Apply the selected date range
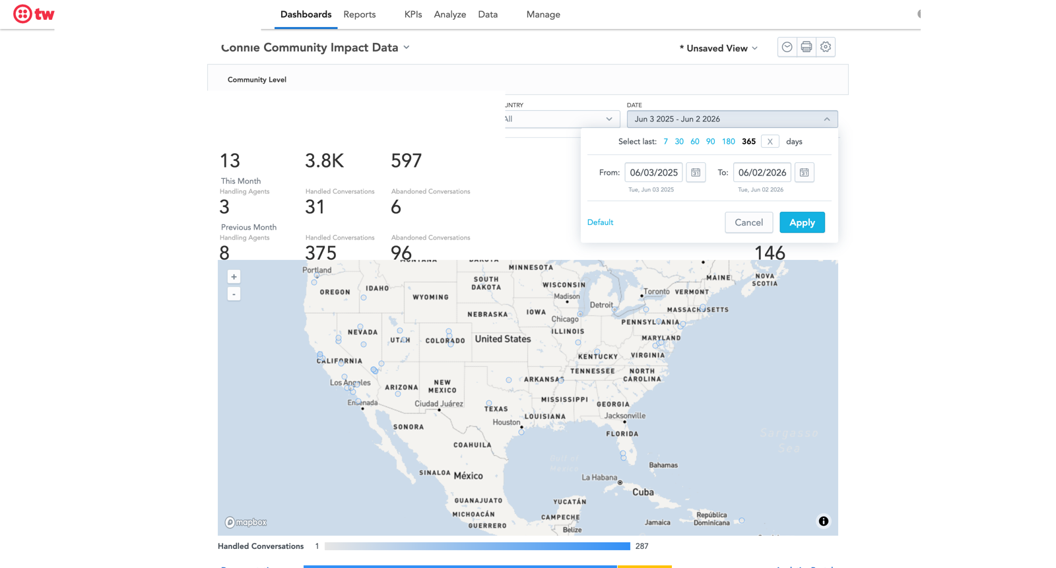Image resolution: width=1056 pixels, height=568 pixels. click(x=802, y=222)
